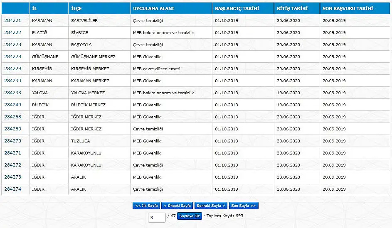
Task: Click the UYGULAMA ALANI column header
Action: click(x=171, y=8)
